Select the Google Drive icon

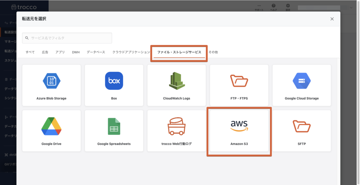click(51, 126)
